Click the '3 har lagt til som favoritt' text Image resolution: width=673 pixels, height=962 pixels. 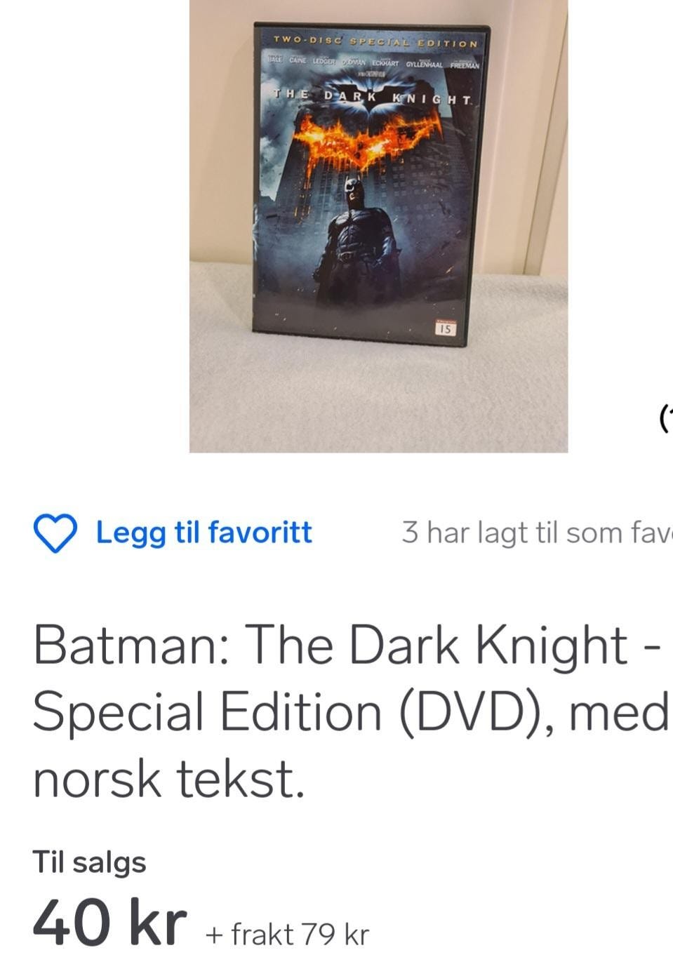pos(537,533)
